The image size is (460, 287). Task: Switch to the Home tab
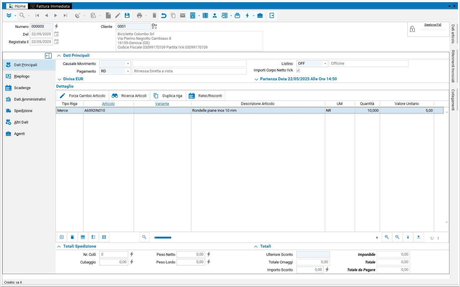point(17,6)
